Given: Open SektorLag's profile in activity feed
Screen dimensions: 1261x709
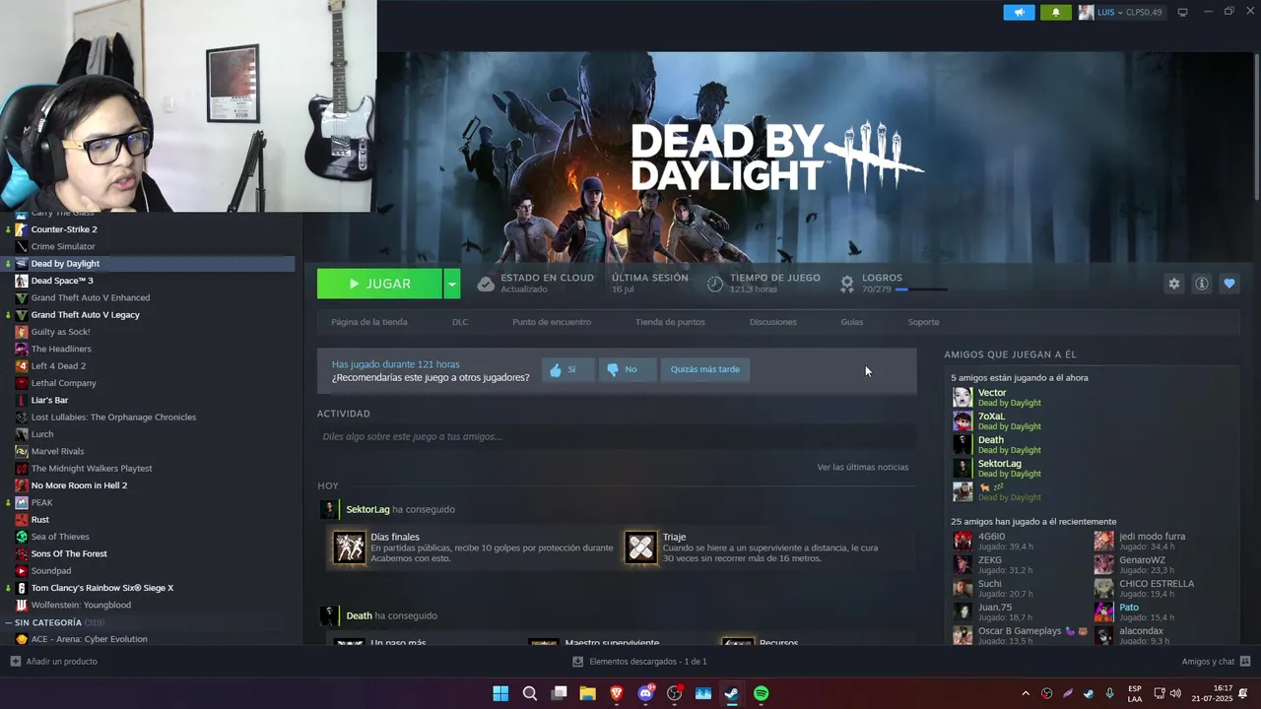Looking at the screenshot, I should point(368,509).
